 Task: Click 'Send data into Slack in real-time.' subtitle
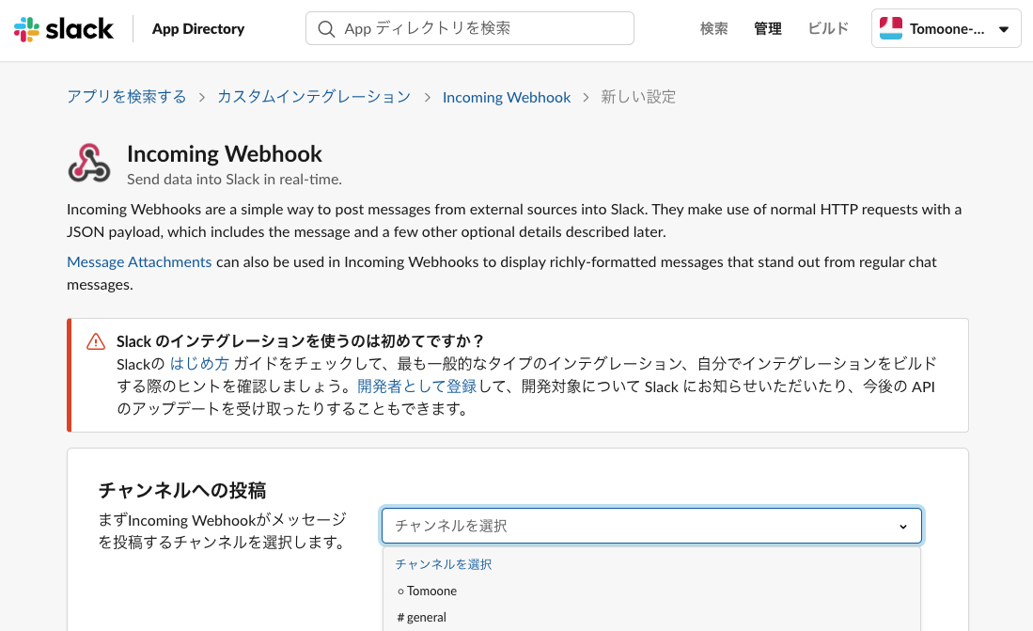tap(235, 180)
